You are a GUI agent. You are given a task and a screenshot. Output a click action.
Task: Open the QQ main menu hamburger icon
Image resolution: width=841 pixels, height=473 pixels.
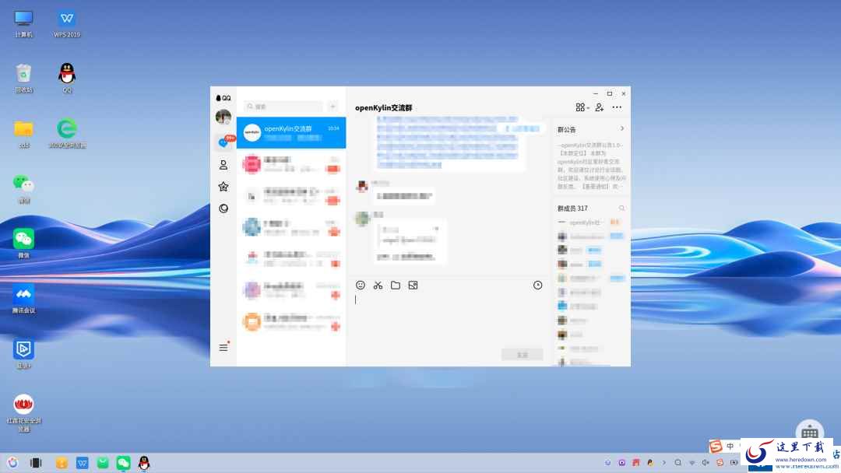(x=223, y=348)
